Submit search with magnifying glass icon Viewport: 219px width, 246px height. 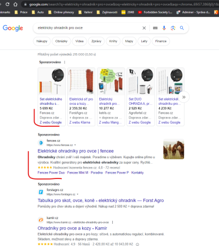182,28
